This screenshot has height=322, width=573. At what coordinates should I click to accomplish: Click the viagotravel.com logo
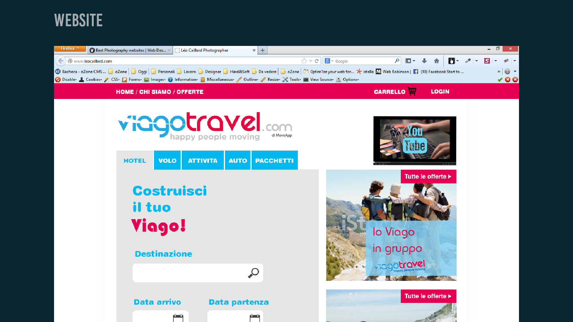(205, 126)
